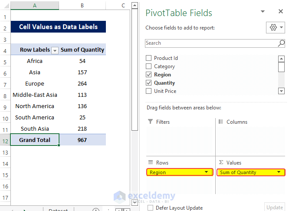
Task: Click the Filters area funnel icon
Action: 150,122
